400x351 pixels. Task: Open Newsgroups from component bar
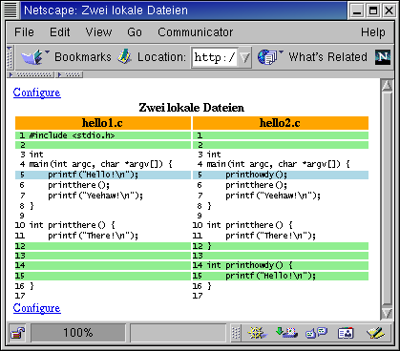[316, 333]
